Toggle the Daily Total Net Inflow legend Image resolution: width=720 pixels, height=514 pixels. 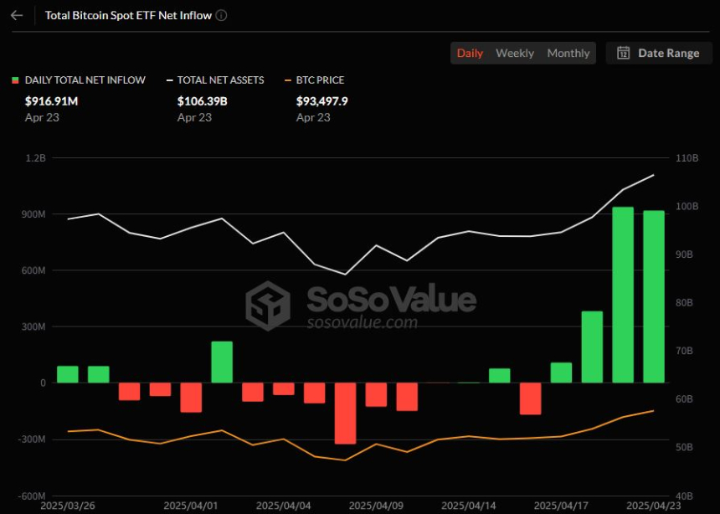click(x=85, y=80)
